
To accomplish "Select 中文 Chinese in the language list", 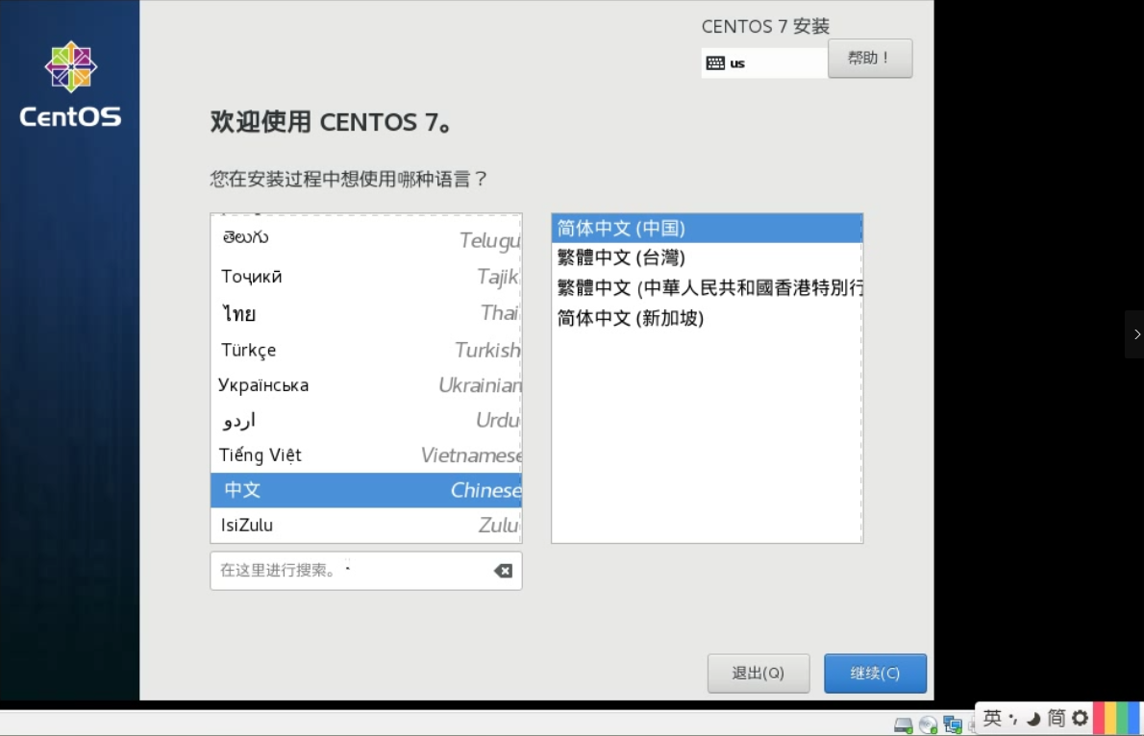I will tap(365, 490).
